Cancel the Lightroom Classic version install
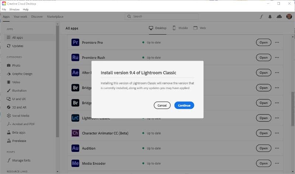Viewport: 295px width, 174px height. pos(162,105)
